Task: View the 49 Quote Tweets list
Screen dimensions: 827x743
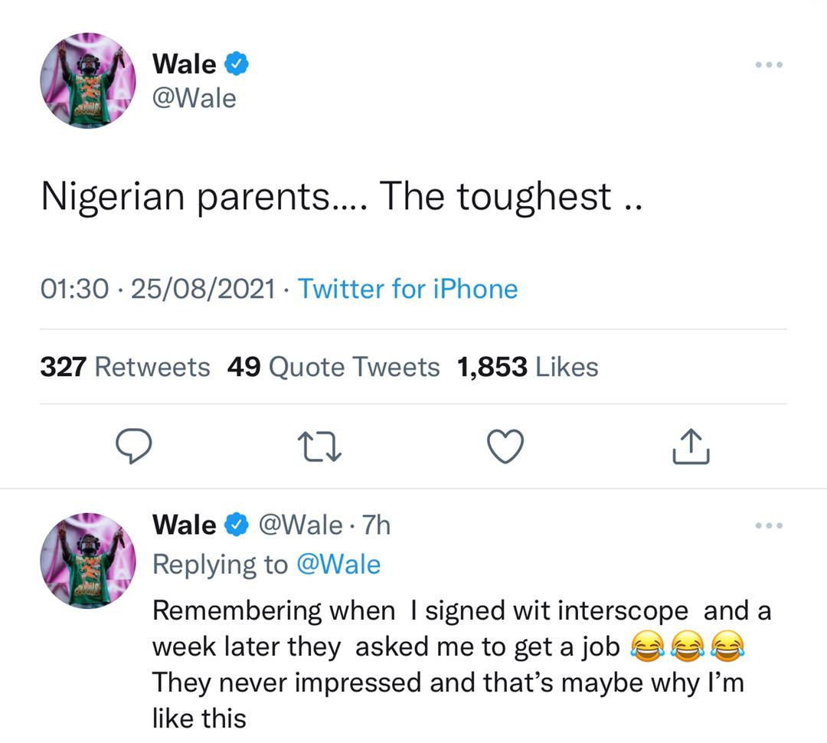Action: [x=333, y=367]
